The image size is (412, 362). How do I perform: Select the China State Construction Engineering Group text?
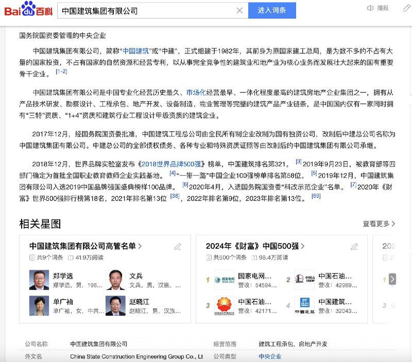pyautogui.click(x=136, y=356)
